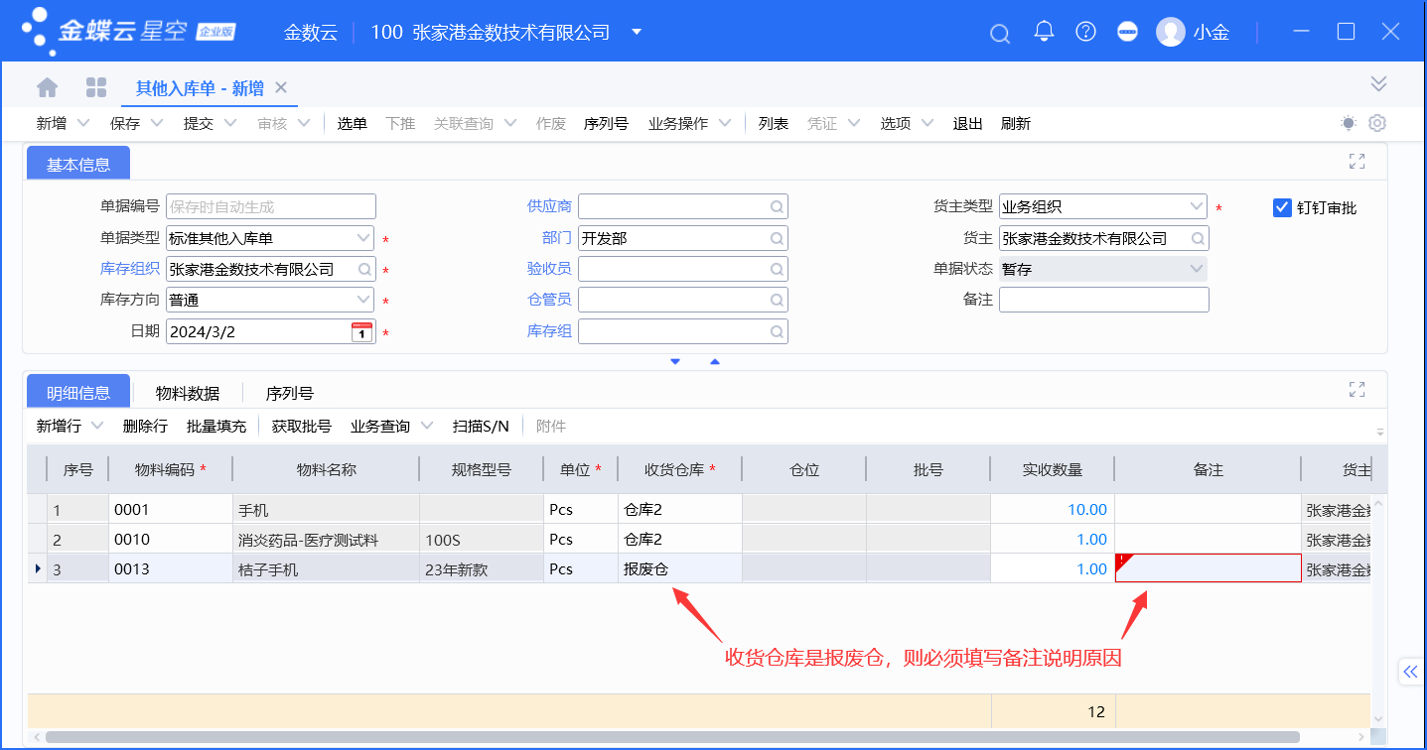Screen dimensions: 1427x750
Task: Click the light bulb icon in toolbar
Action: click(1349, 123)
